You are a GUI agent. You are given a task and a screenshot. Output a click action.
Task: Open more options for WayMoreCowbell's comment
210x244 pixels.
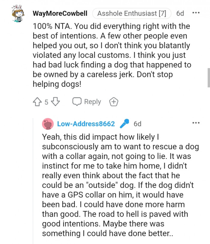(196, 13)
